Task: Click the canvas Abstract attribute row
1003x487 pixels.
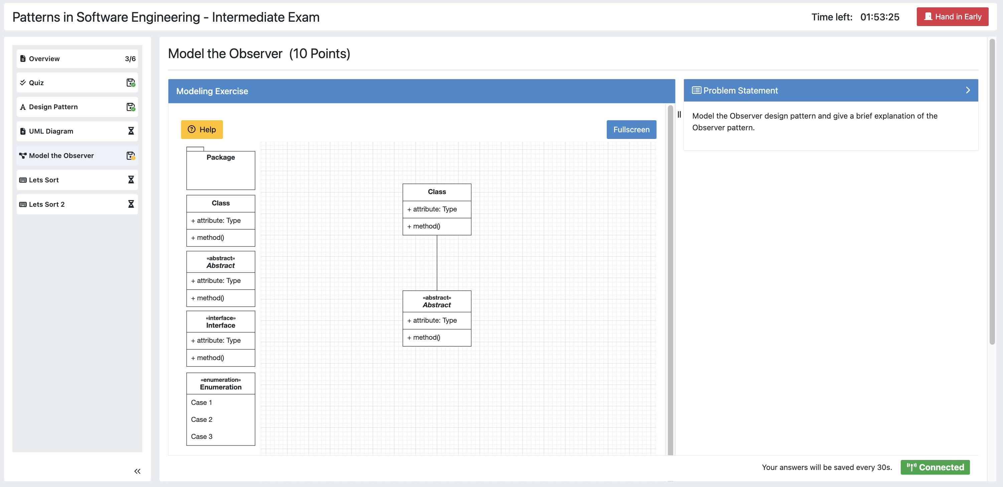Action: pyautogui.click(x=437, y=320)
